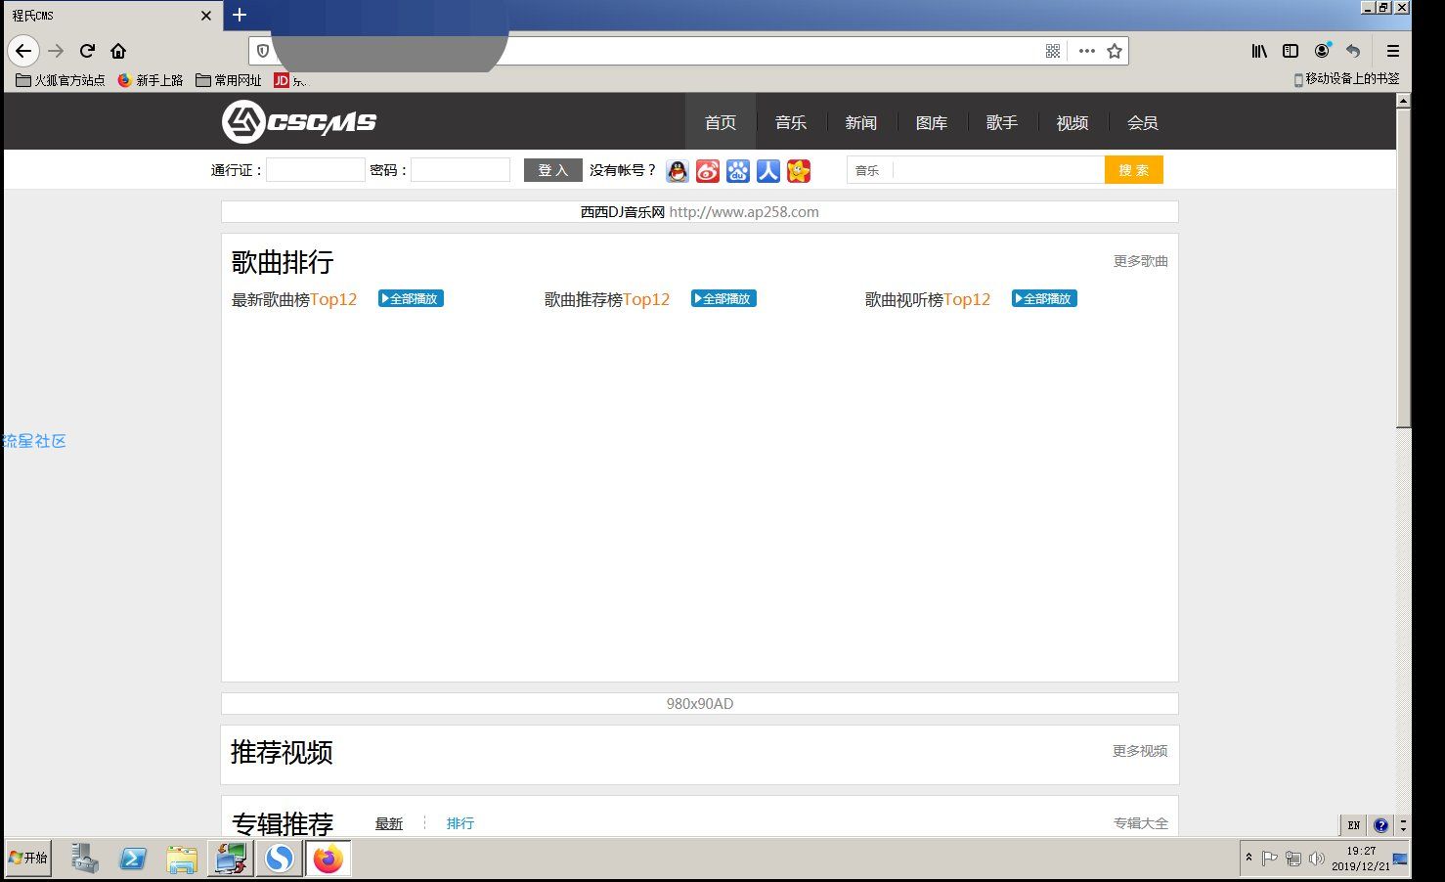
Task: Click the orange 搜索 search button
Action: (1133, 170)
